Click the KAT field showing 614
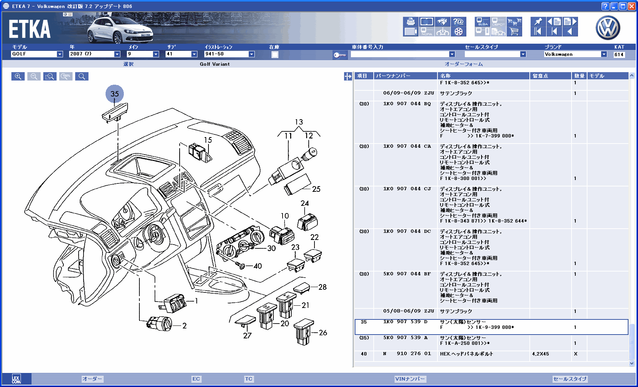This screenshot has height=387, width=638. click(x=619, y=55)
